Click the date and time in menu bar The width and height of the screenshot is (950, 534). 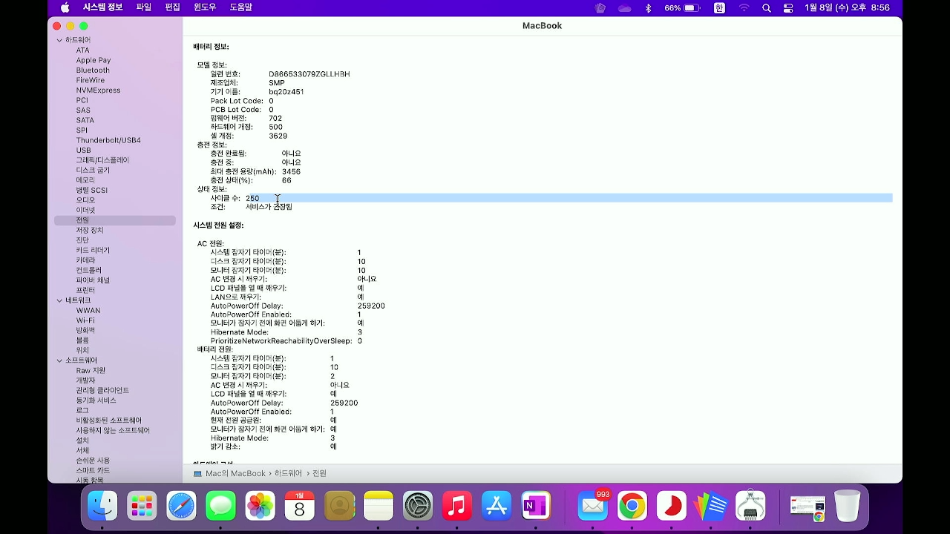848,7
